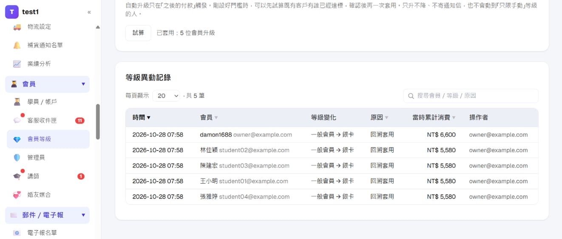Click member 張雅婷 student04@example.com
The width and height of the screenshot is (562, 239).
click(244, 197)
